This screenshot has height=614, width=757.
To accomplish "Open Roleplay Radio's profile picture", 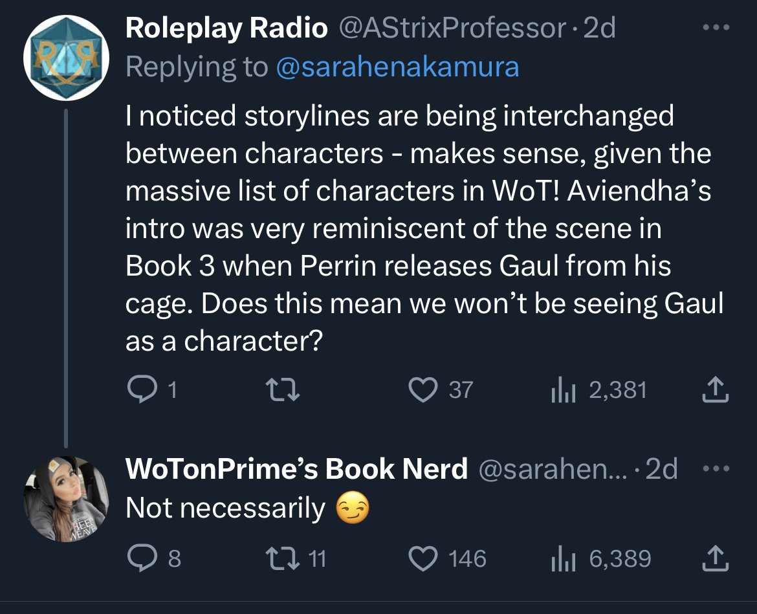I will [x=65, y=58].
